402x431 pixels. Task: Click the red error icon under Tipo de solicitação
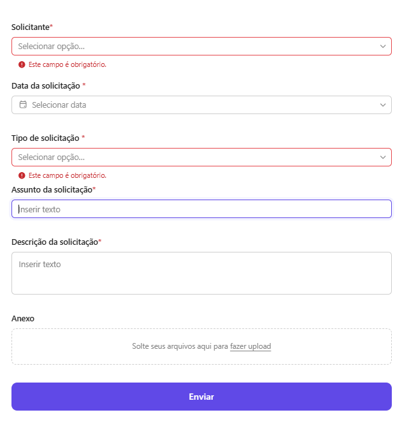click(x=22, y=175)
